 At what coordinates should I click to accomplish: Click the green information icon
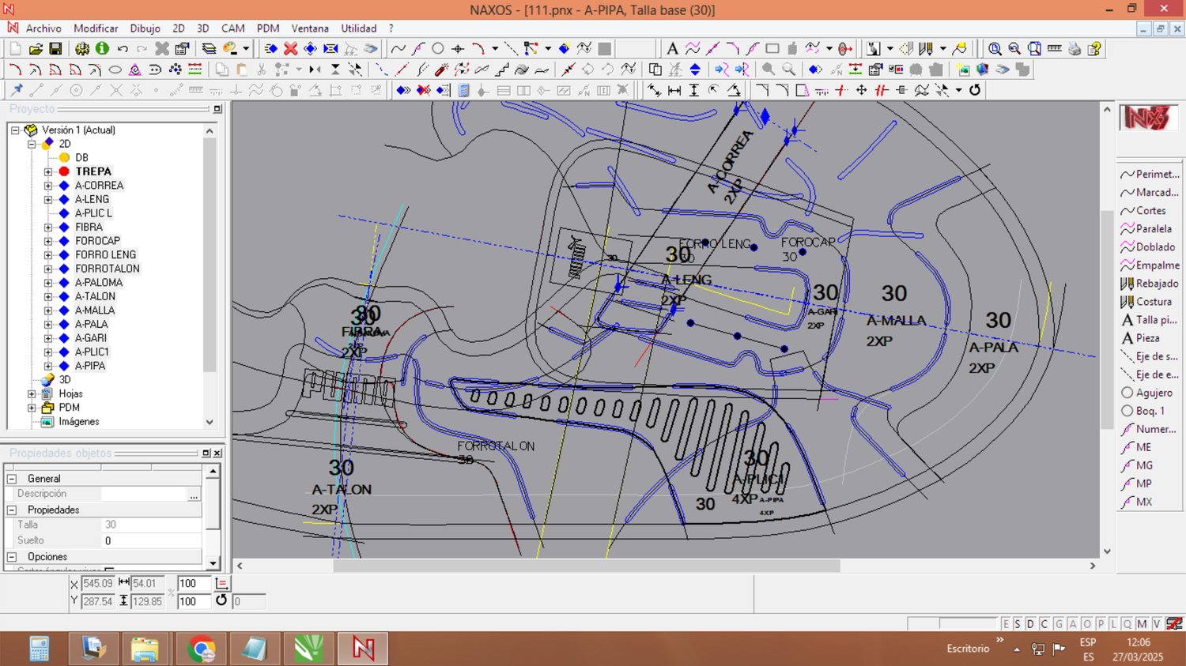tap(102, 49)
